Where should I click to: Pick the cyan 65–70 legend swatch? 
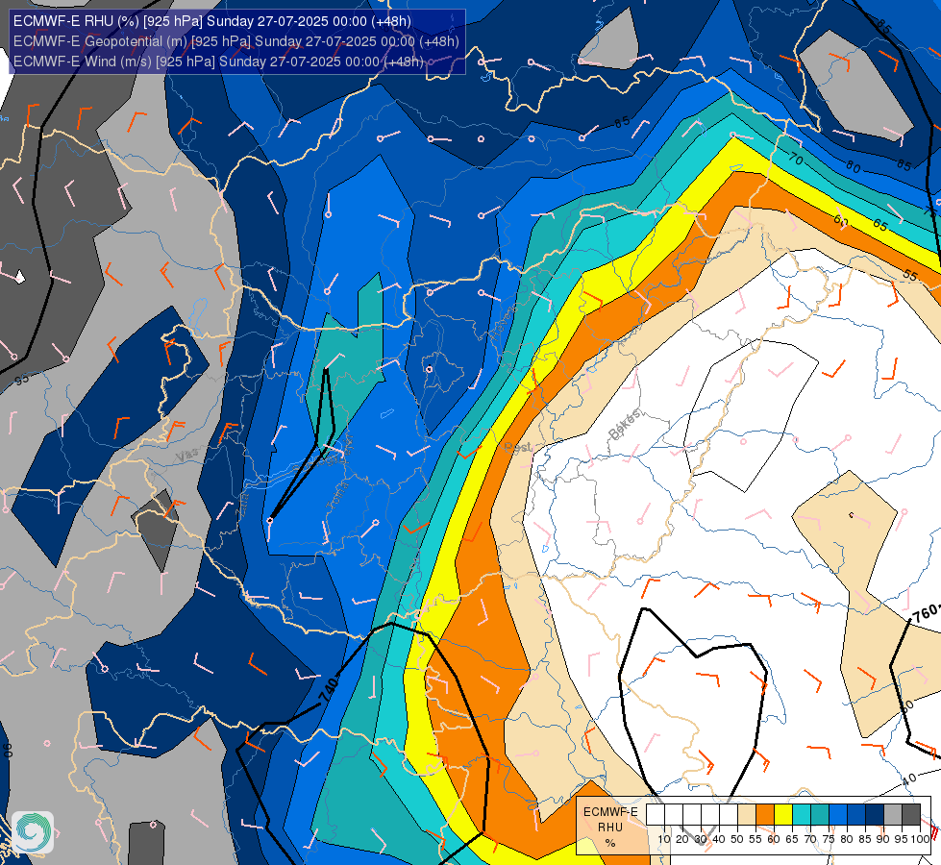coord(802,815)
